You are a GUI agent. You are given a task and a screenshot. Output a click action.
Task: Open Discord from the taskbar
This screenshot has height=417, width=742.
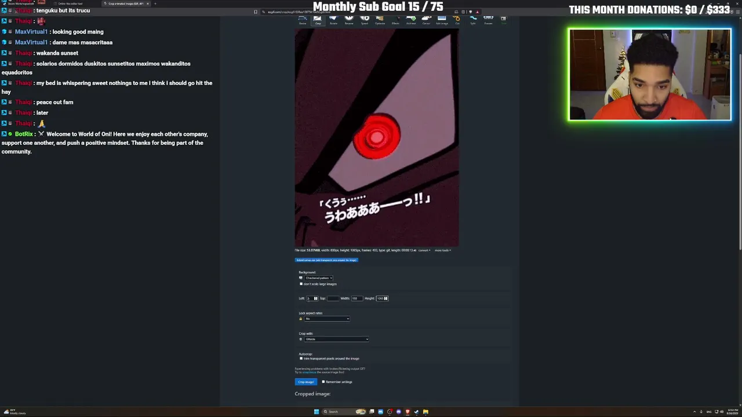click(398, 412)
